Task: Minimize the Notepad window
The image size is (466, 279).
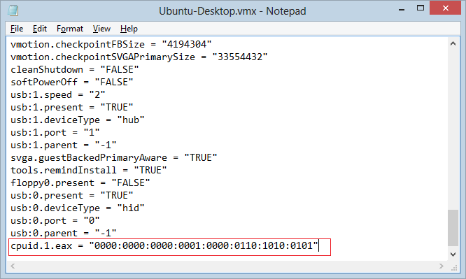Action: (402, 9)
